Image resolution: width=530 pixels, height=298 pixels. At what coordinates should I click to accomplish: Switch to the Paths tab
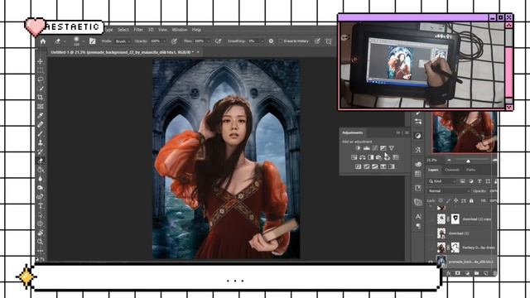[x=471, y=170]
